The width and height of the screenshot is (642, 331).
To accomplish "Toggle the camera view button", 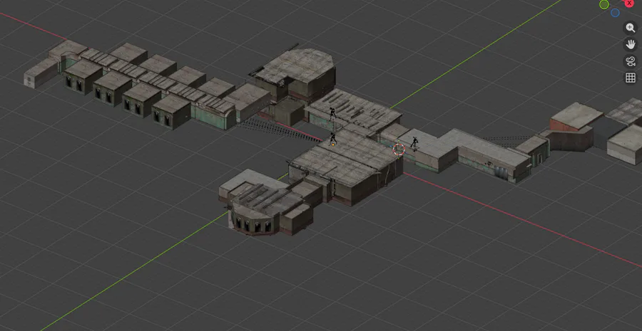I will tap(631, 62).
